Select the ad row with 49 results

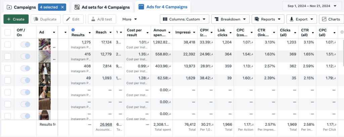pyautogui.click(x=8, y=80)
